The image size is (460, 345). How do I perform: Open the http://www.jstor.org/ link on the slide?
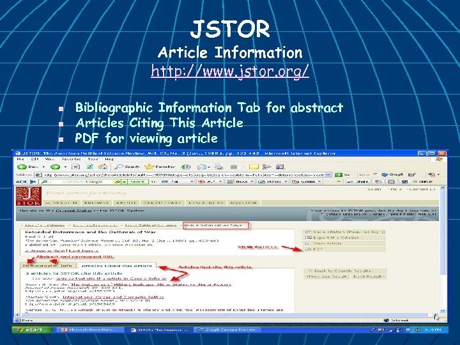click(230, 70)
